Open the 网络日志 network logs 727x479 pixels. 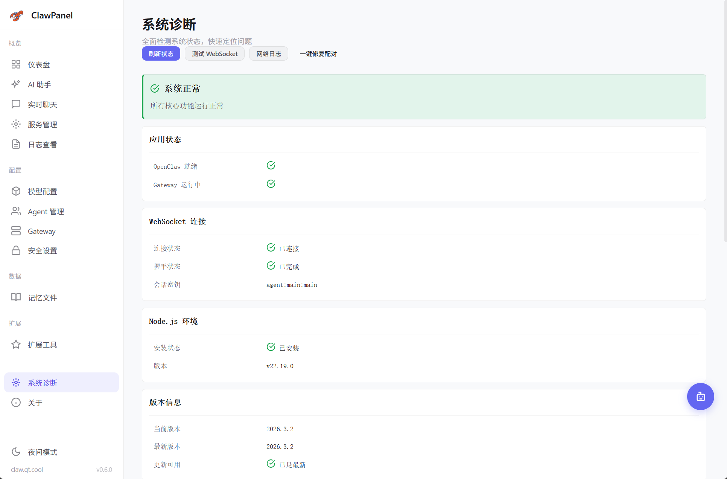point(268,53)
